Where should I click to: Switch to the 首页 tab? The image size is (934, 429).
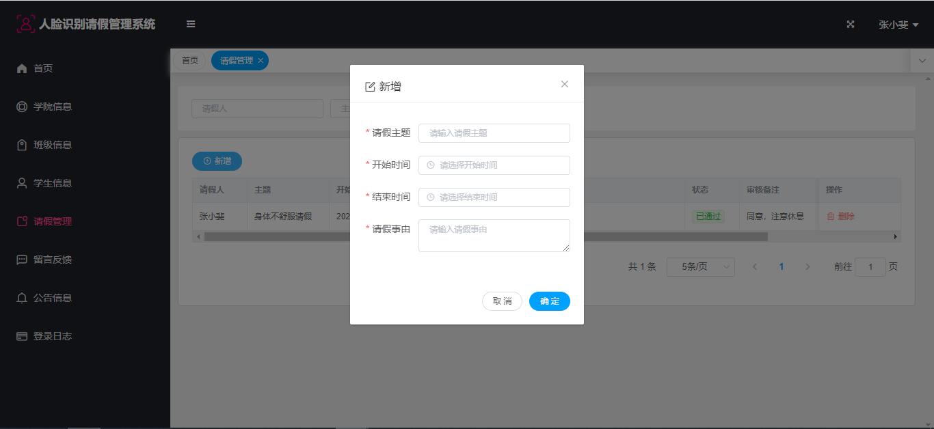coord(189,61)
